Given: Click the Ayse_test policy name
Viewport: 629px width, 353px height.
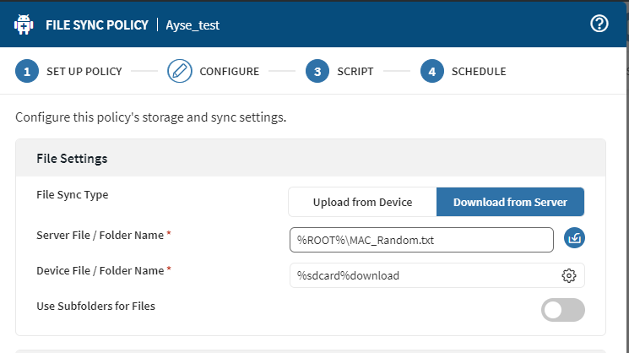Looking at the screenshot, I should coord(192,25).
